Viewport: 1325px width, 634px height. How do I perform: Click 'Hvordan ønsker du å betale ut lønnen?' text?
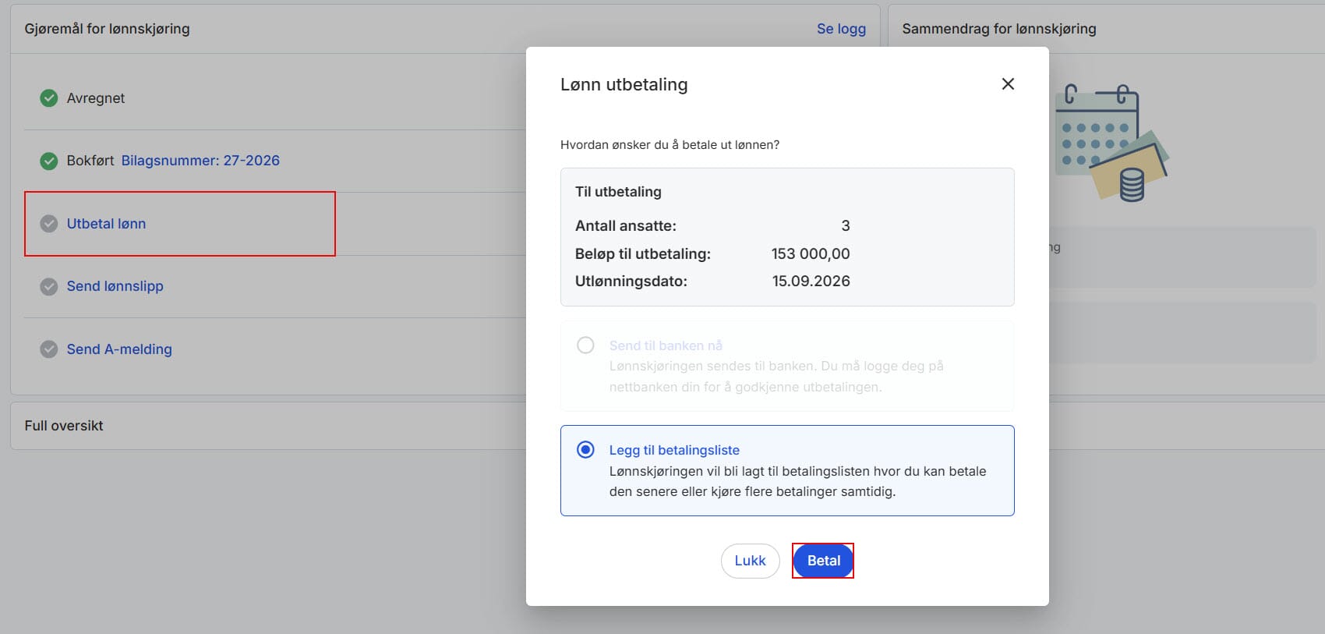[x=670, y=145]
